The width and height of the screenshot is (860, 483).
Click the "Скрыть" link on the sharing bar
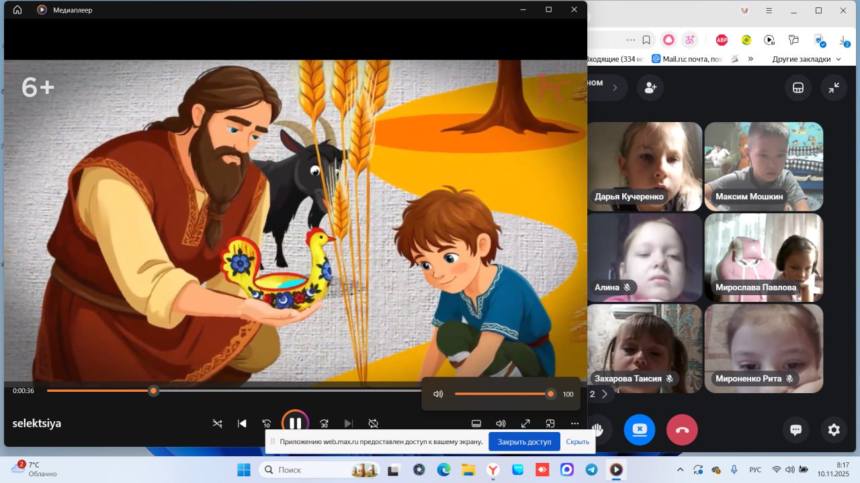pyautogui.click(x=577, y=441)
